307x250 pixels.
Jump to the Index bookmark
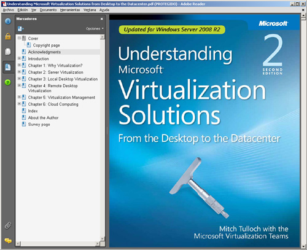click(33, 111)
